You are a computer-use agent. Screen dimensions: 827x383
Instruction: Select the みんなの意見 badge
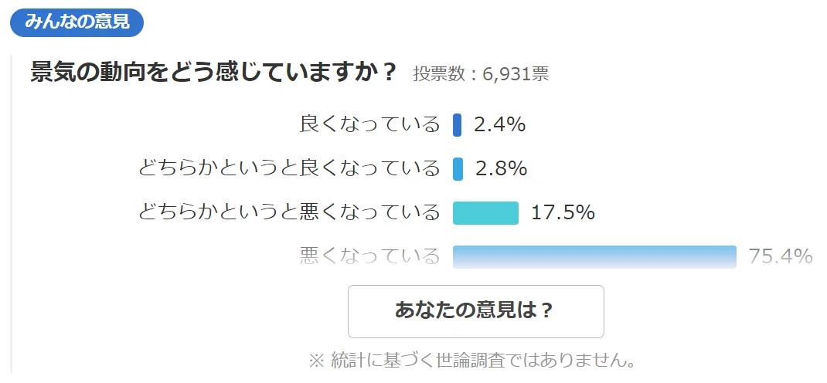coord(77,23)
